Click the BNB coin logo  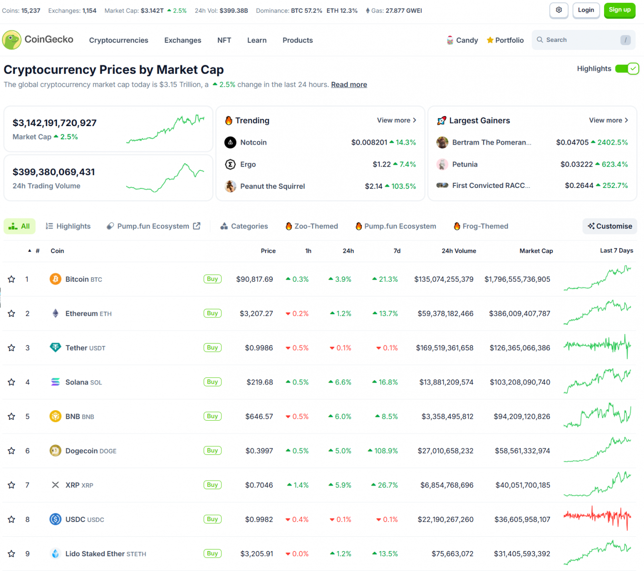coord(55,416)
